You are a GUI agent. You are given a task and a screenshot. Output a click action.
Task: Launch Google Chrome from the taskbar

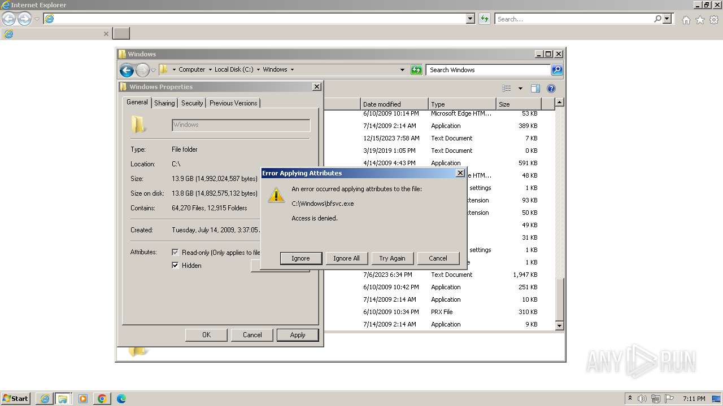click(x=102, y=399)
